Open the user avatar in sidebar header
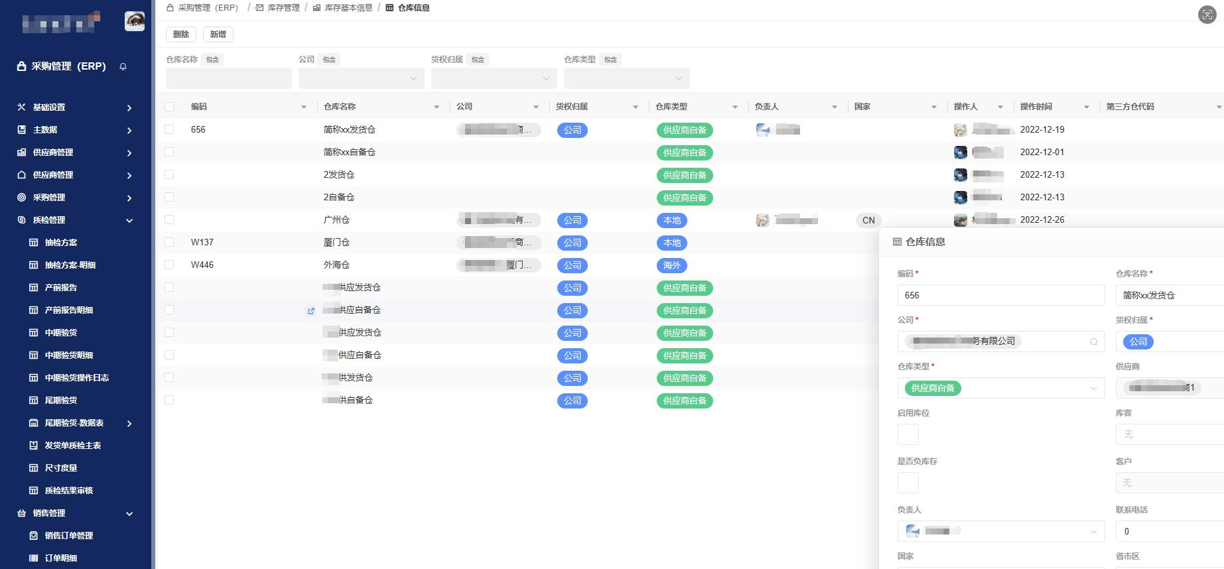Screen dimensions: 1224x569 (x=135, y=21)
